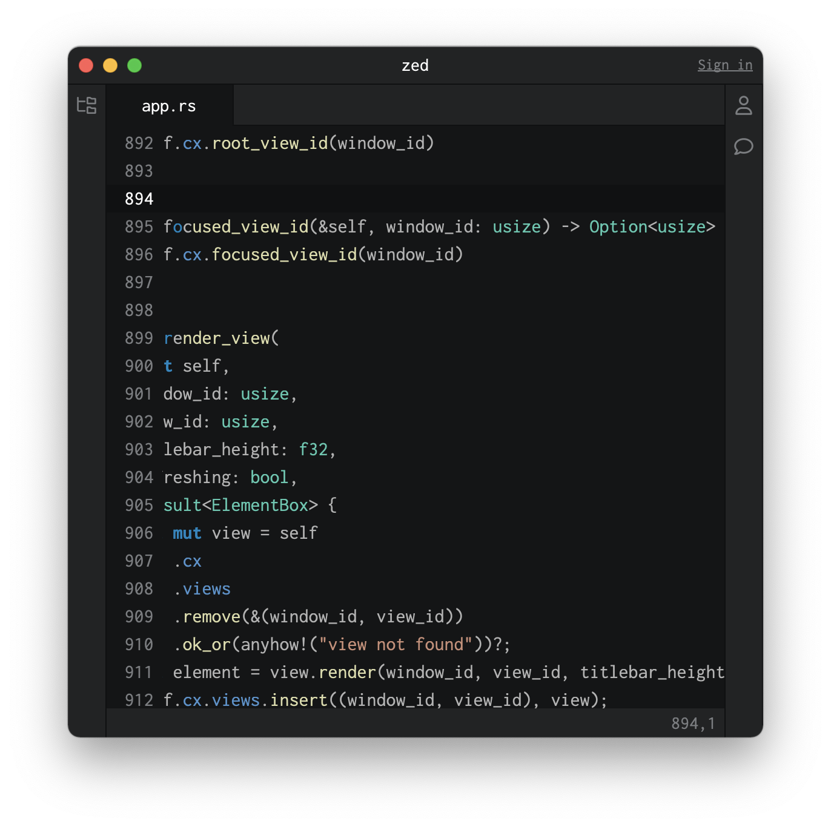Click .cx on line 907
The width and height of the screenshot is (831, 827).
[188, 561]
